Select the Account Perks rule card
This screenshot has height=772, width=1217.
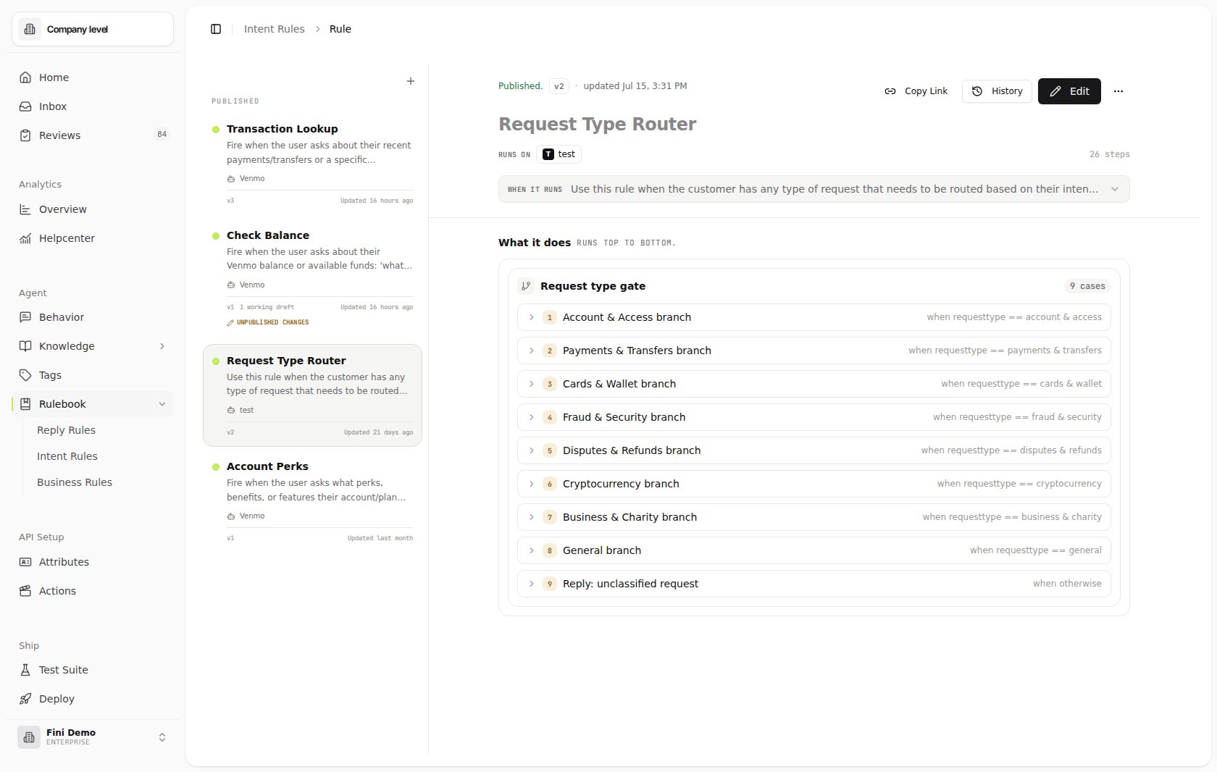pos(313,502)
